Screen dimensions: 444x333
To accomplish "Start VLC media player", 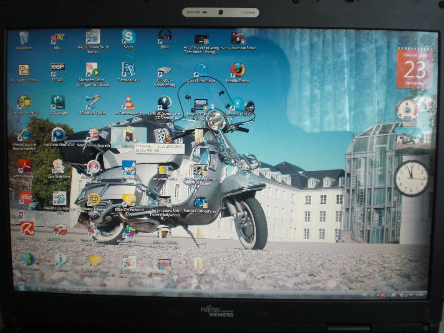I will point(128,103).
